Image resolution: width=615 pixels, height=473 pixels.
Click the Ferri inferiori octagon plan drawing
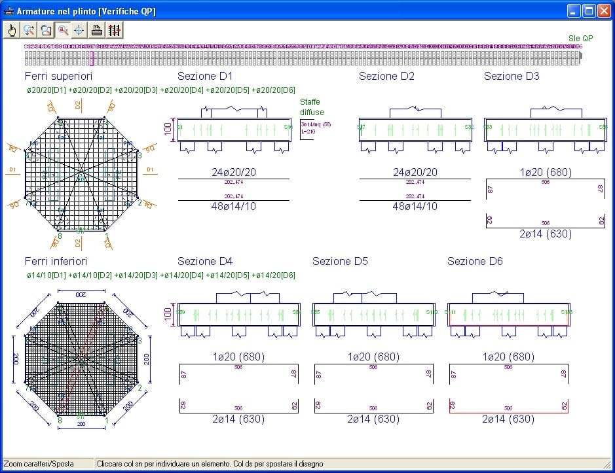tap(83, 359)
